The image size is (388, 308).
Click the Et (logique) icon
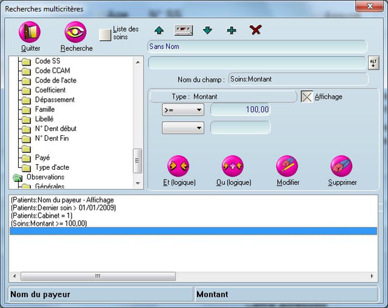pos(178,166)
